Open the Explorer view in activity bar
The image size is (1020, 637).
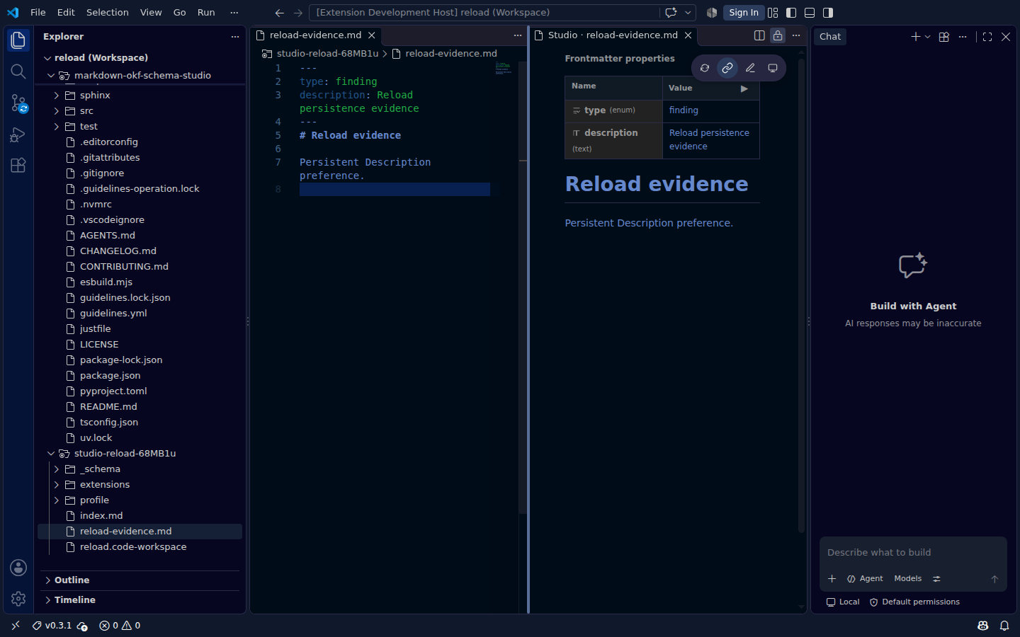[x=18, y=40]
